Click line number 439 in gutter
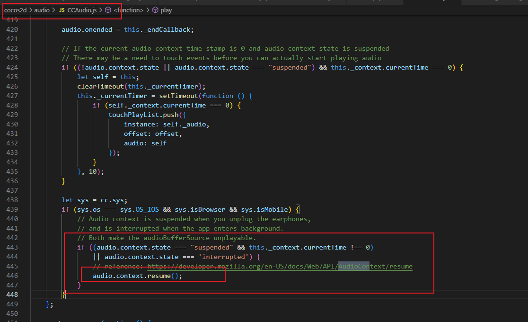The height and width of the screenshot is (322, 528). click(12, 209)
